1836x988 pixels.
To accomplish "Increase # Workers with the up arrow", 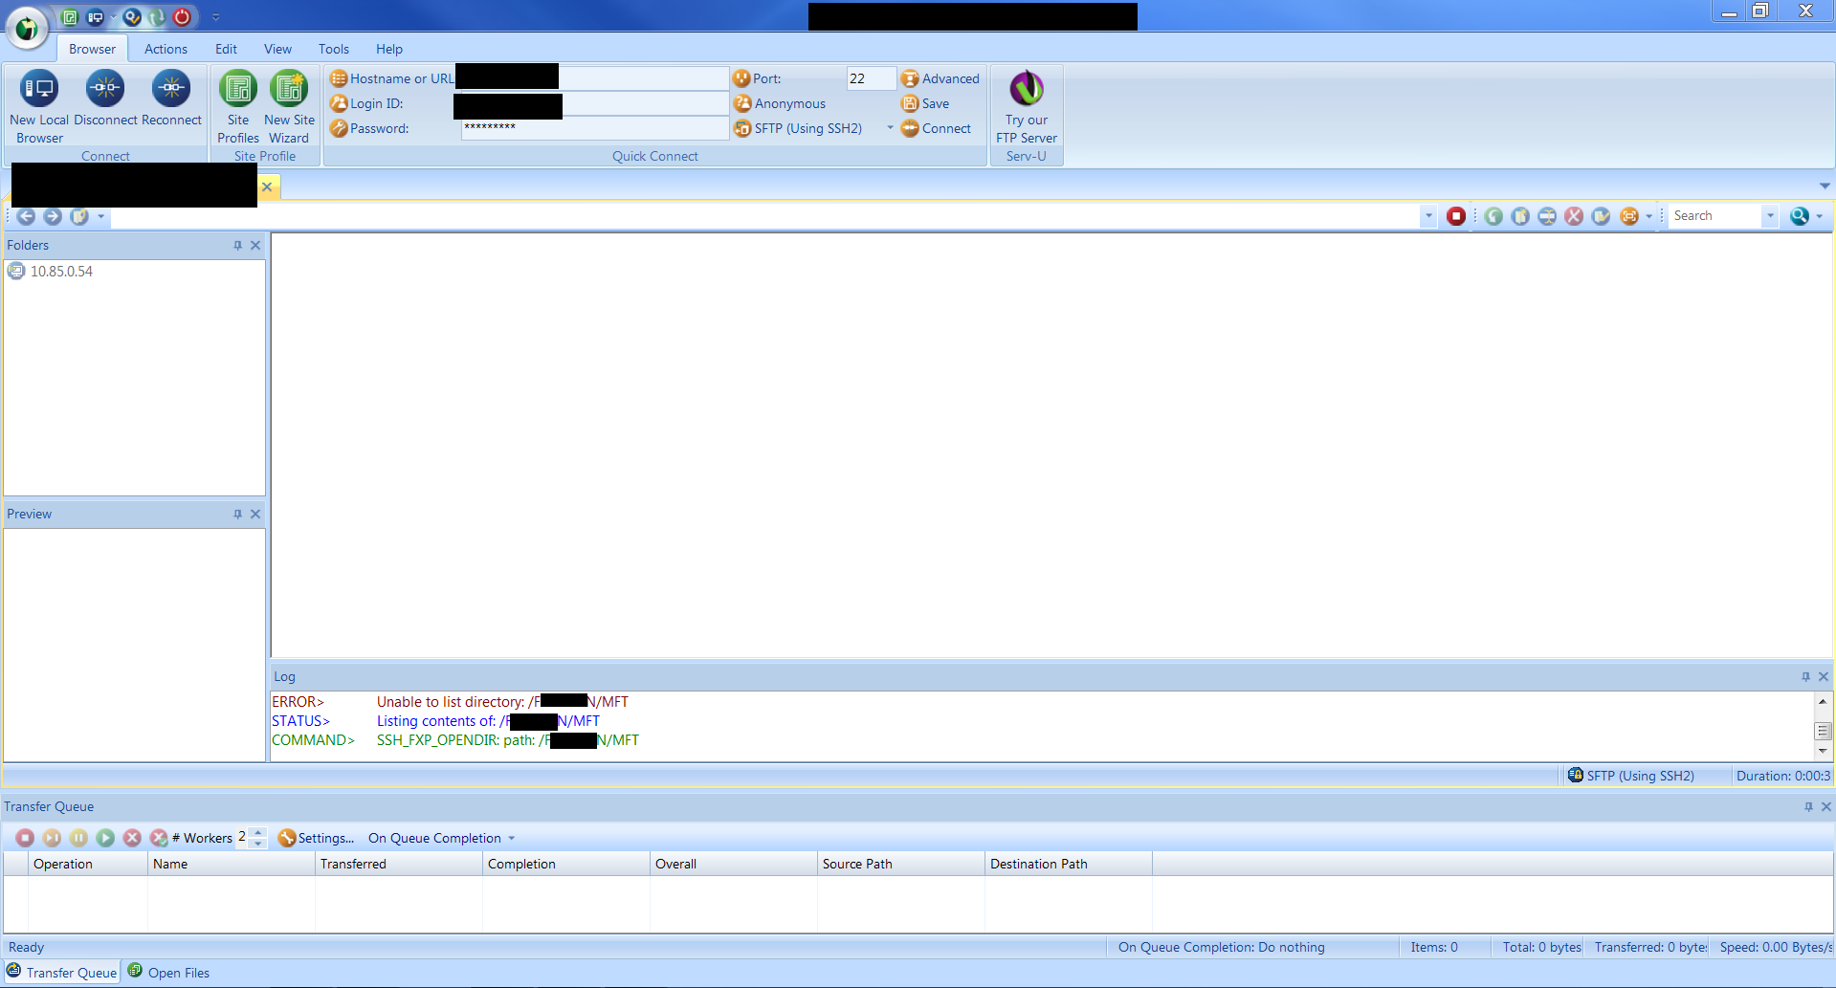I will [x=257, y=833].
